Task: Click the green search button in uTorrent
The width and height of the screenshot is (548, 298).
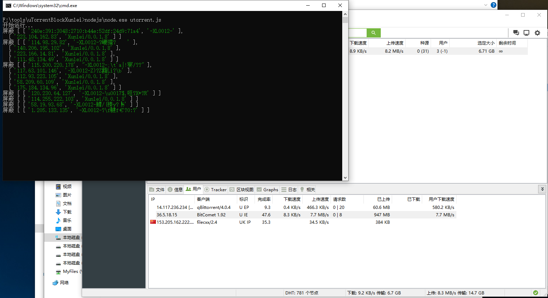Action: click(373, 33)
